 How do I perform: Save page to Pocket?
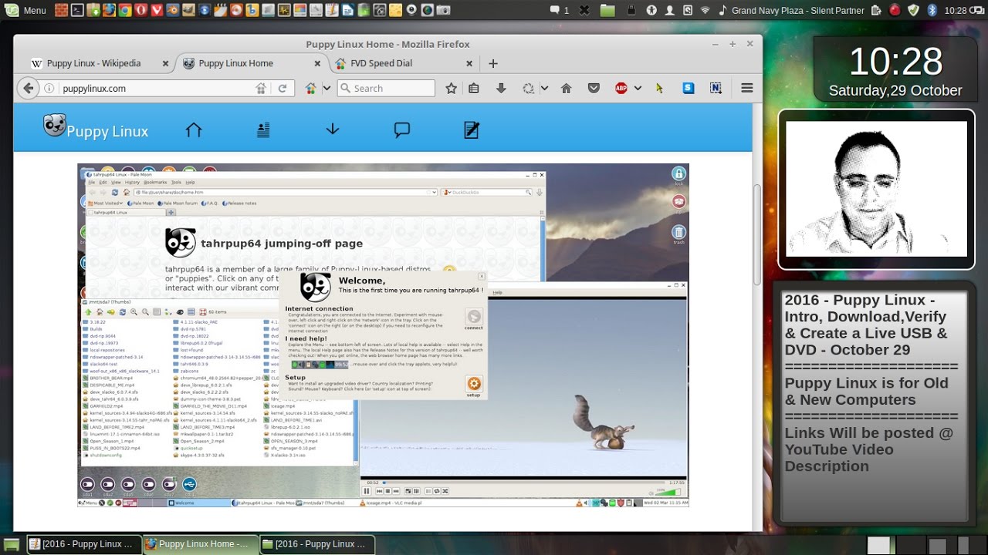pos(594,88)
